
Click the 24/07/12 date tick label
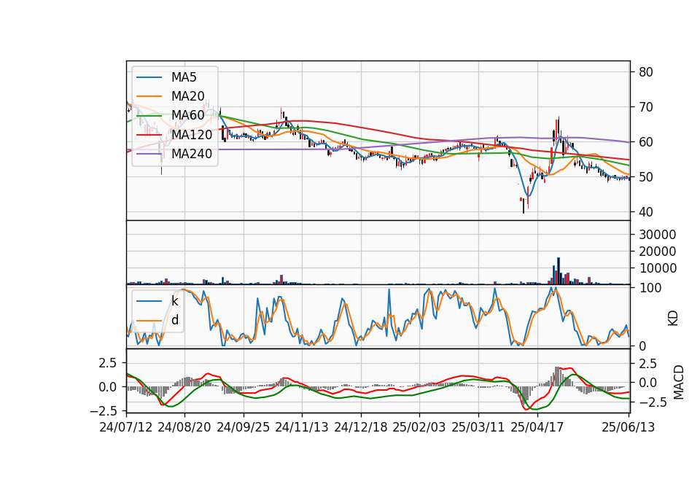click(x=126, y=427)
